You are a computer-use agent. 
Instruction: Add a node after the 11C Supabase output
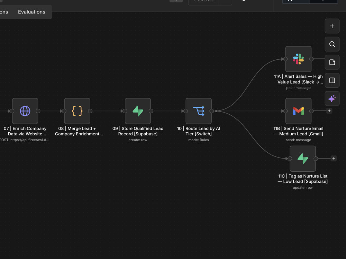coord(334,159)
